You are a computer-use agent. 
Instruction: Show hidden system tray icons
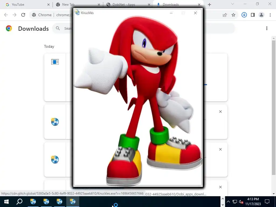click(x=228, y=202)
